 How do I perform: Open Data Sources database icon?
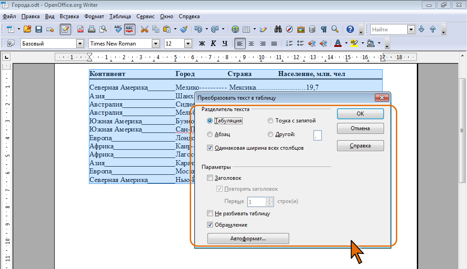[312, 29]
